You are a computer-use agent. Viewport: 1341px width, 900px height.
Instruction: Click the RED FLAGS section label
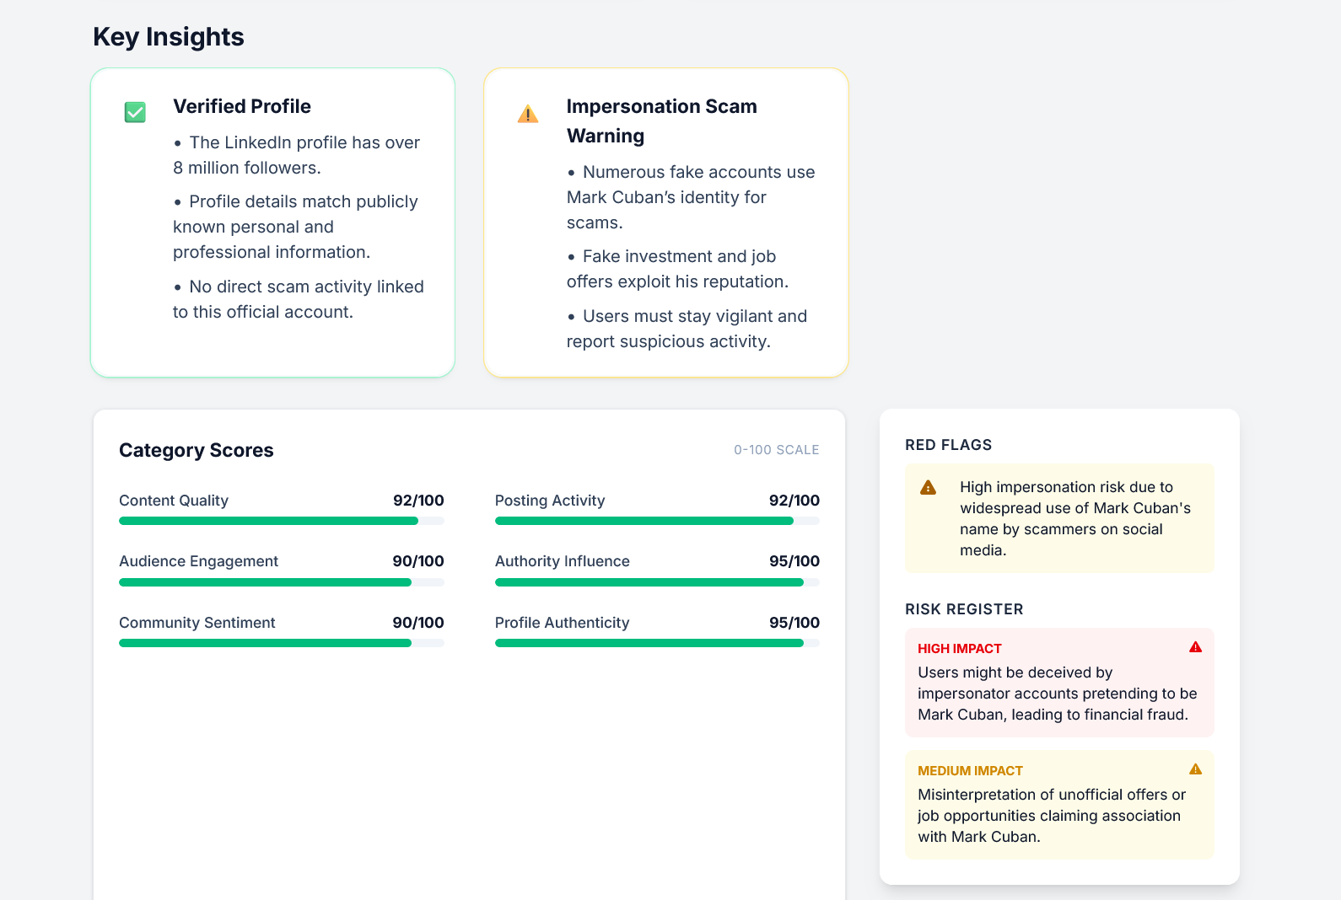coord(948,445)
